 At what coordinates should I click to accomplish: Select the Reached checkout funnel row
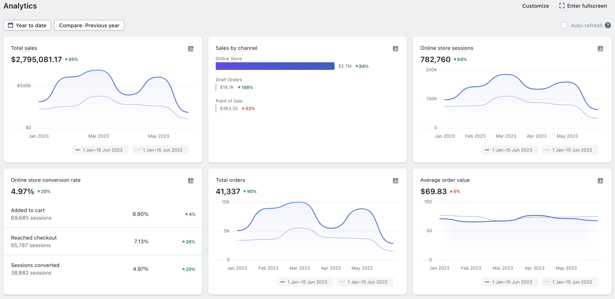(x=103, y=242)
